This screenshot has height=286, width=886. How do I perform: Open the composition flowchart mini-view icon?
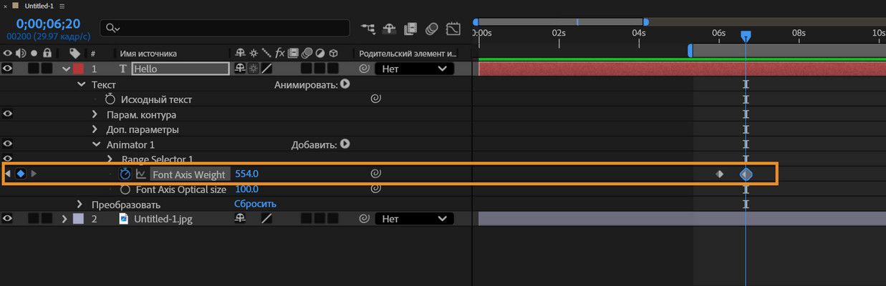(x=368, y=29)
